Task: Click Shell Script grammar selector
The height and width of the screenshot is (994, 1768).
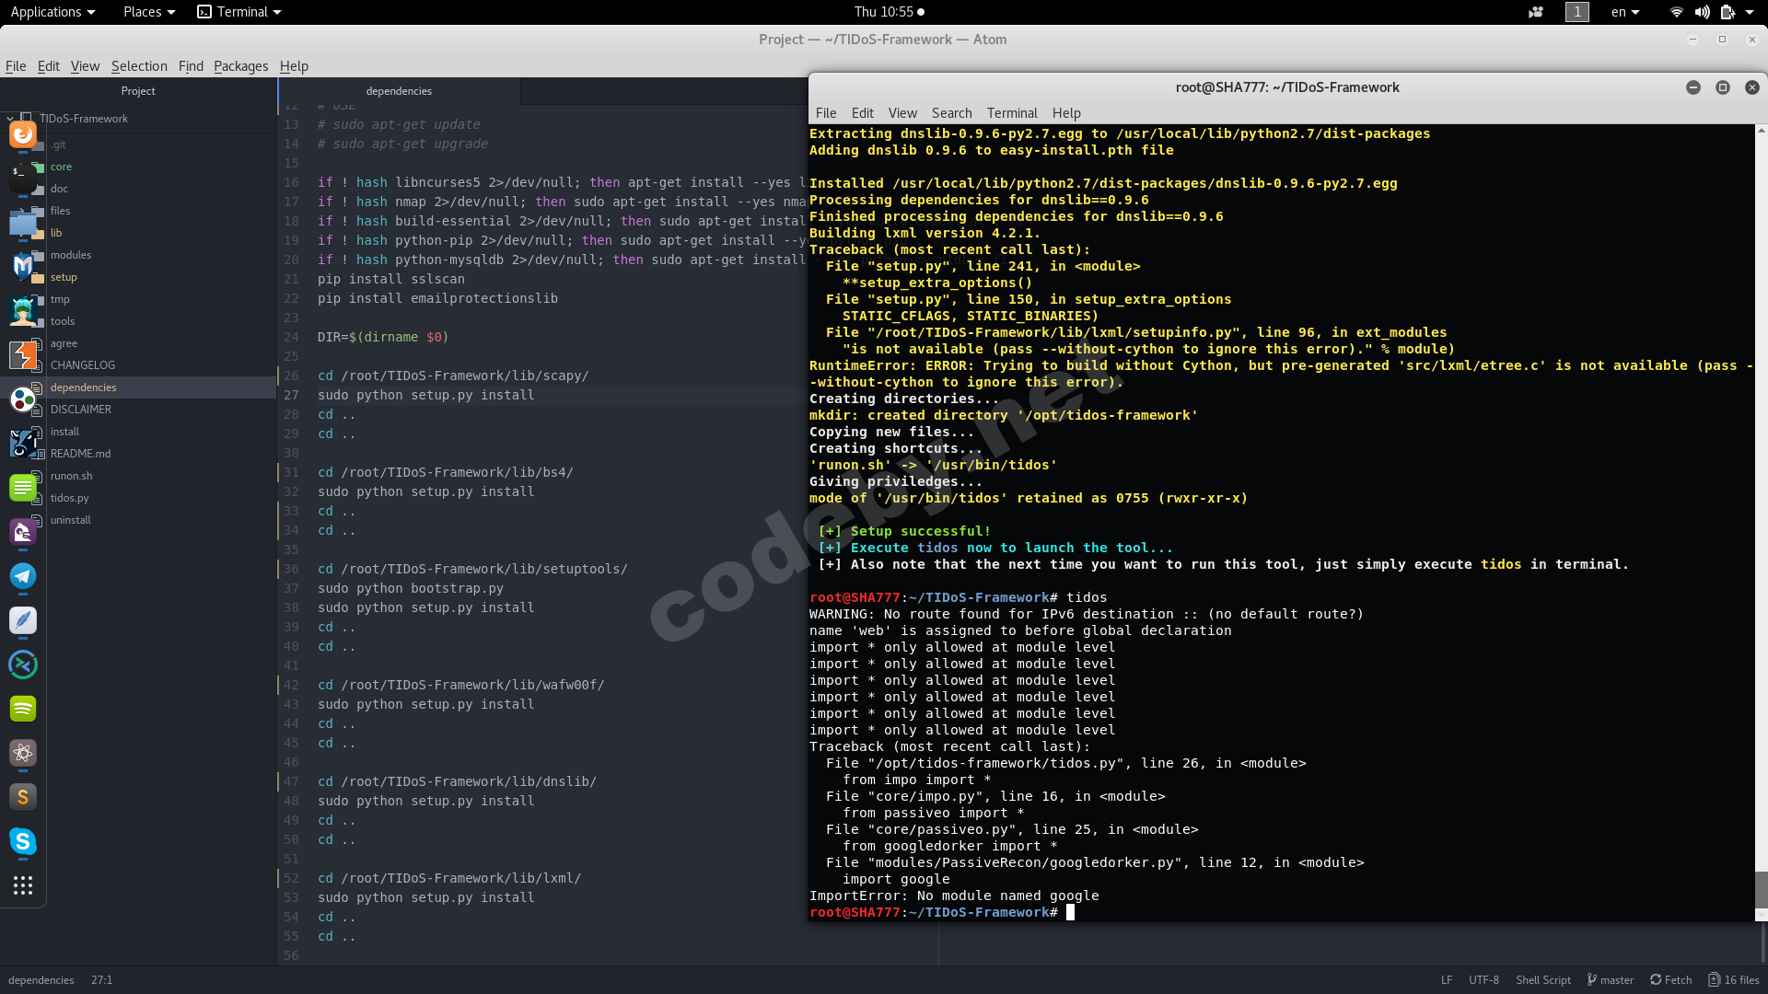Action: pyautogui.click(x=1543, y=980)
